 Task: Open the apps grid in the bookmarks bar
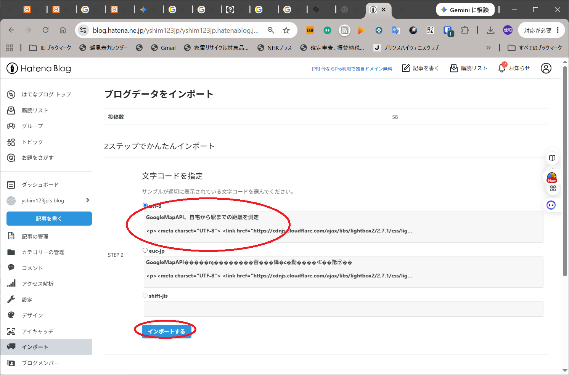tap(10, 48)
